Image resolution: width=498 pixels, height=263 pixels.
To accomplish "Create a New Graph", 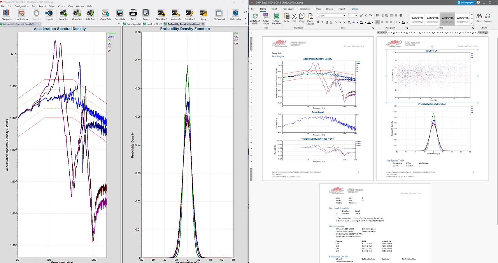I will tap(161, 15).
